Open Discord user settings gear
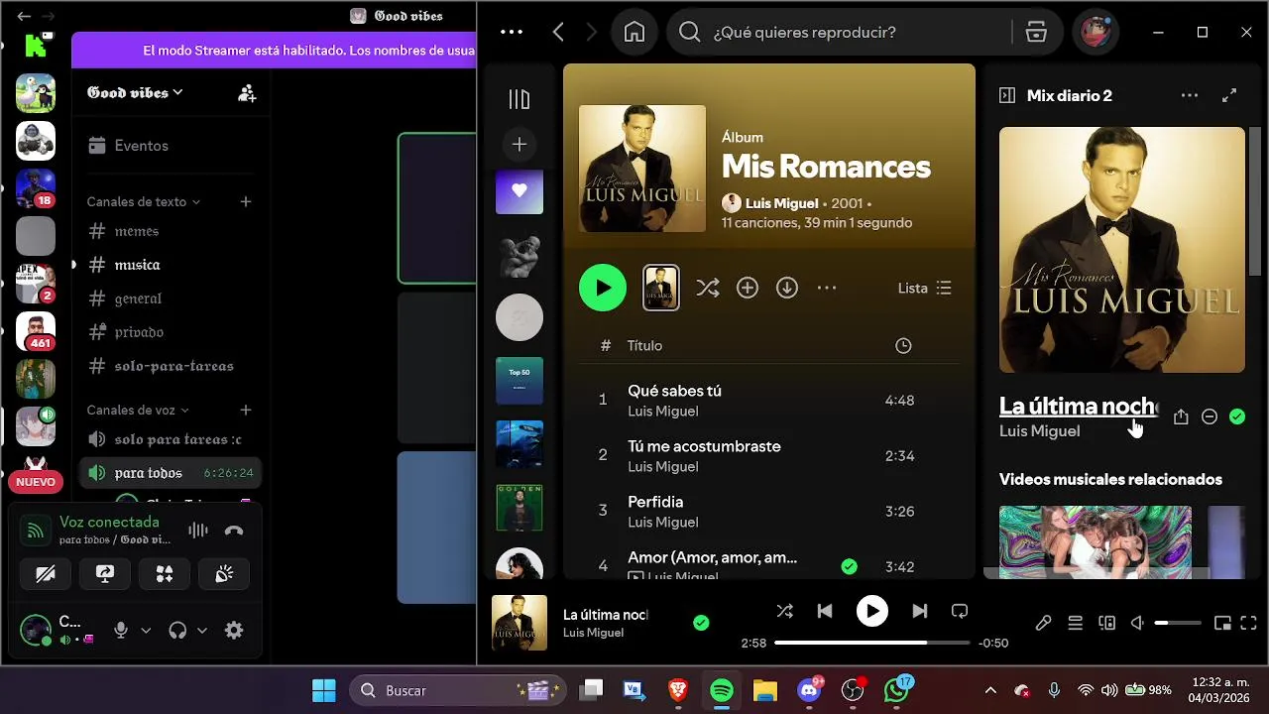The height and width of the screenshot is (714, 1269). click(234, 630)
